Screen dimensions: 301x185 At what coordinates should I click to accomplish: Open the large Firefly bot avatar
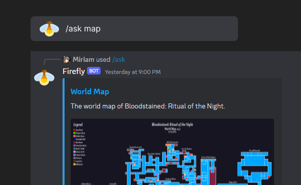point(44,77)
